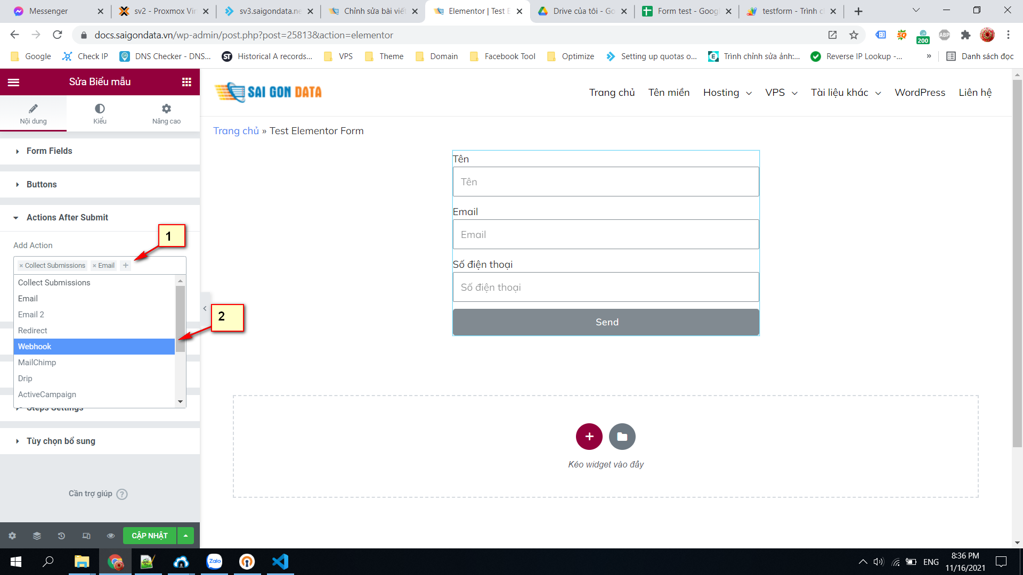The height and width of the screenshot is (575, 1023).
Task: Switch to the Nội dung tab
Action: [x=33, y=114]
